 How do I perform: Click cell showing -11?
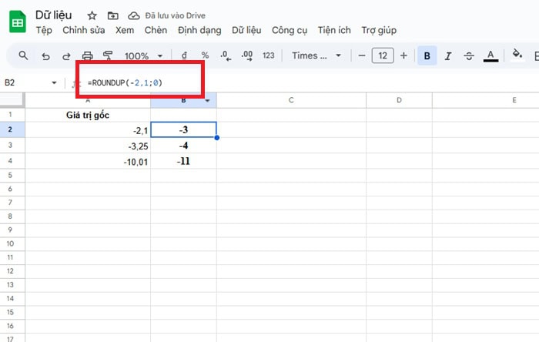183,161
